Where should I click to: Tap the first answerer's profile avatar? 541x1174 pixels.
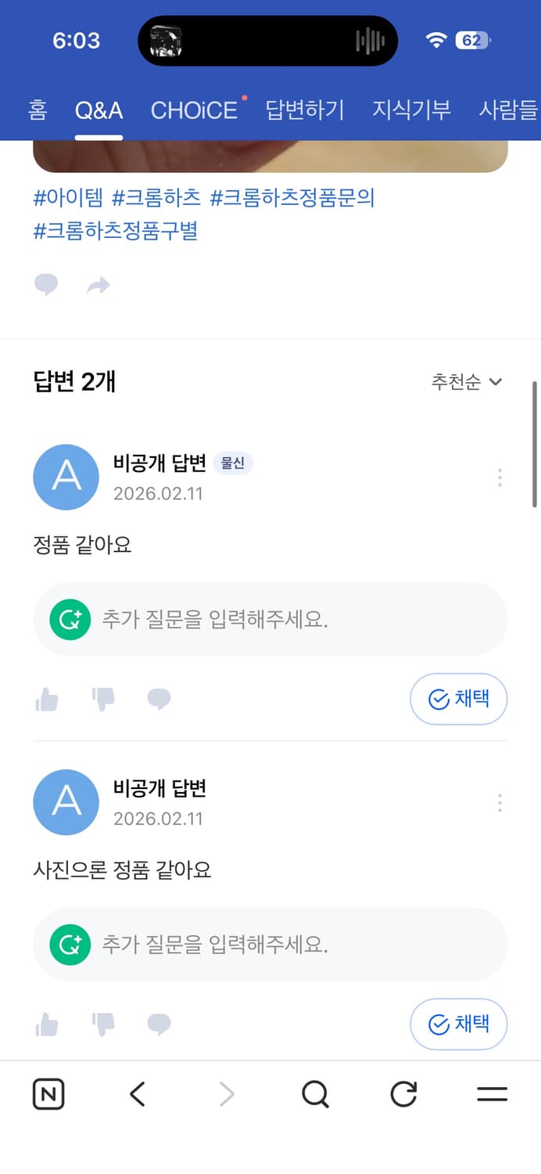(x=66, y=477)
